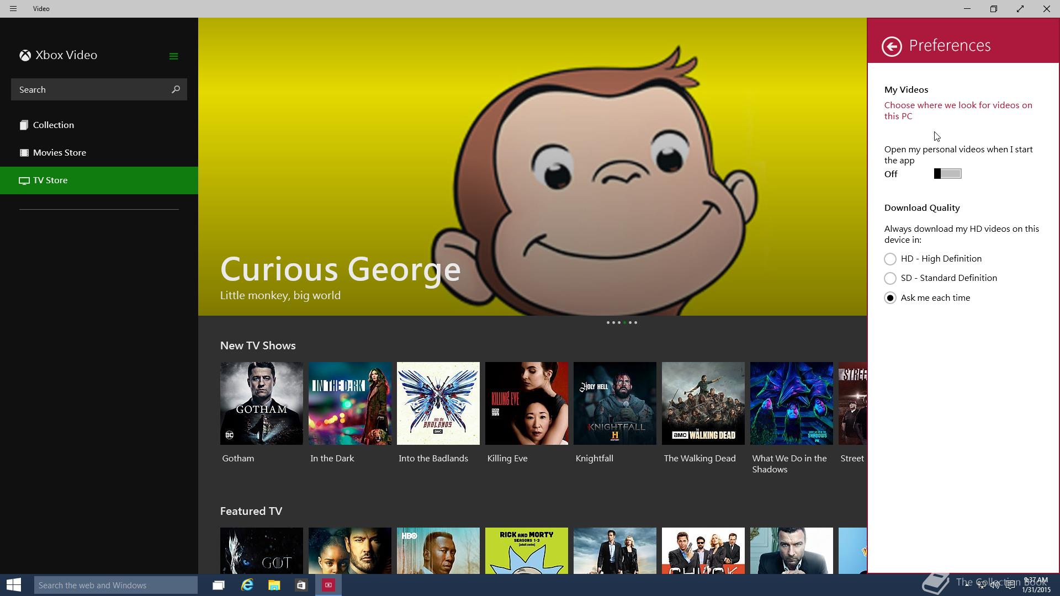Open the Into the Badlands thumbnail
This screenshot has width=1060, height=596.
[x=438, y=403]
